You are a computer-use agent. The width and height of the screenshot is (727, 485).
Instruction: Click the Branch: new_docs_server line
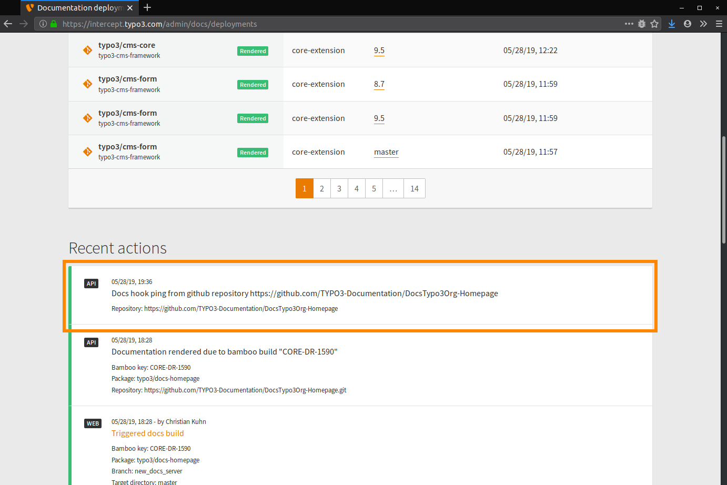(147, 471)
